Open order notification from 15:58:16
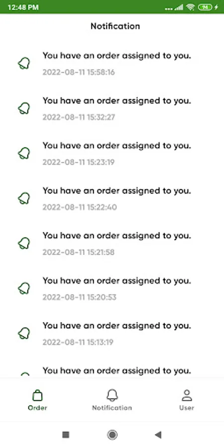This screenshot has height=448, width=224. point(112,63)
